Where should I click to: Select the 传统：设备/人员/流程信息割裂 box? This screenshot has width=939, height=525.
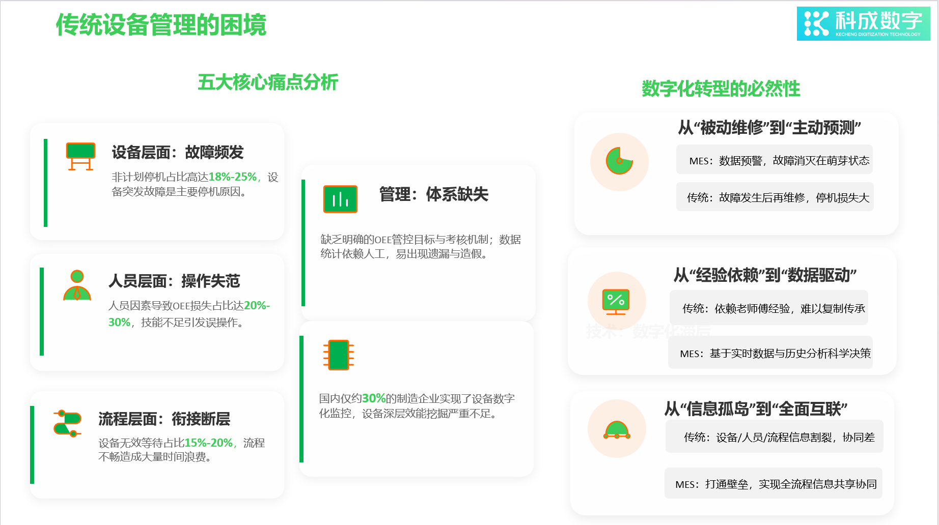(774, 436)
